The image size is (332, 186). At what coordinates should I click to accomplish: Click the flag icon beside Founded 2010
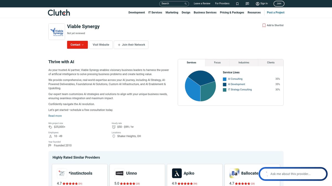[x=50, y=145]
